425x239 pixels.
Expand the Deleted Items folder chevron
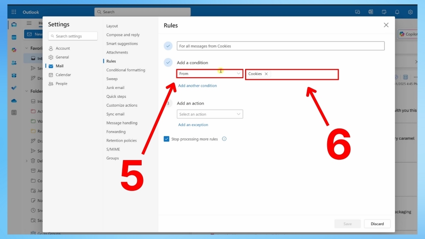pyautogui.click(x=26, y=161)
